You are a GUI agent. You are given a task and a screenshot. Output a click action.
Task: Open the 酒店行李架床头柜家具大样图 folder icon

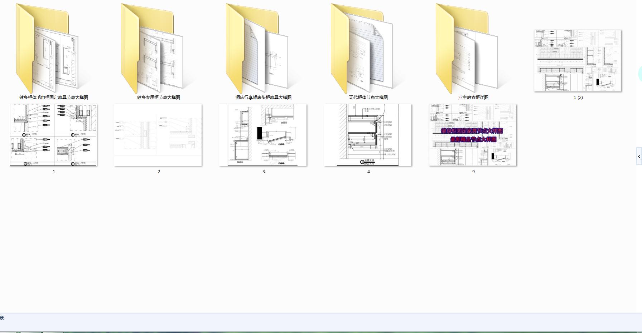(257, 49)
